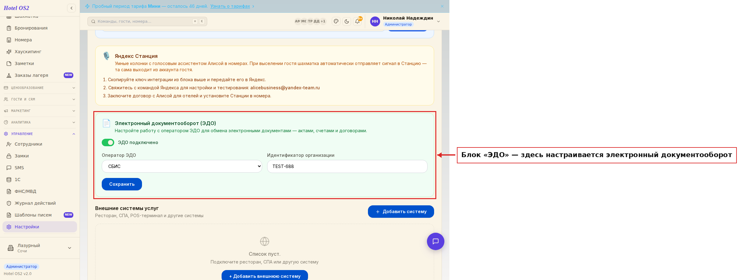This screenshot has height=280, width=744.
Task: Open the Николай Надеждин user menu chevron
Action: click(438, 21)
